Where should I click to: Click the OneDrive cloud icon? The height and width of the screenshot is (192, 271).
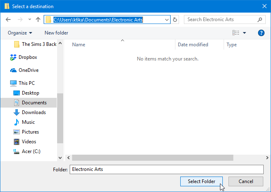(x=13, y=70)
